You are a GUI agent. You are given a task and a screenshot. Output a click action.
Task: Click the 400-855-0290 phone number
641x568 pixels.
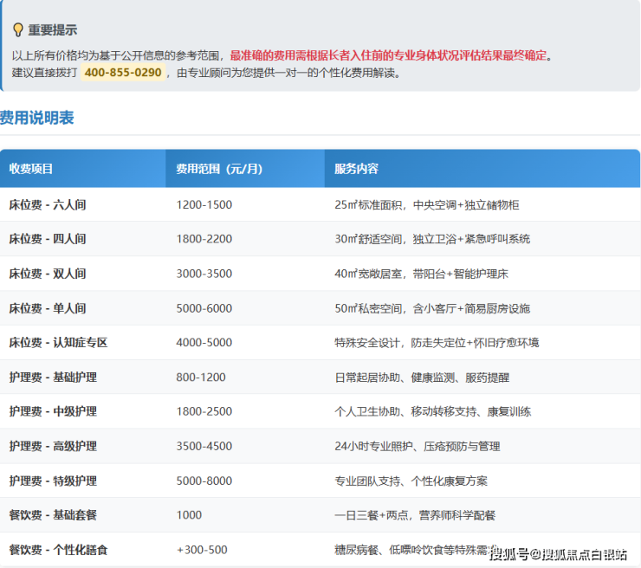(122, 73)
